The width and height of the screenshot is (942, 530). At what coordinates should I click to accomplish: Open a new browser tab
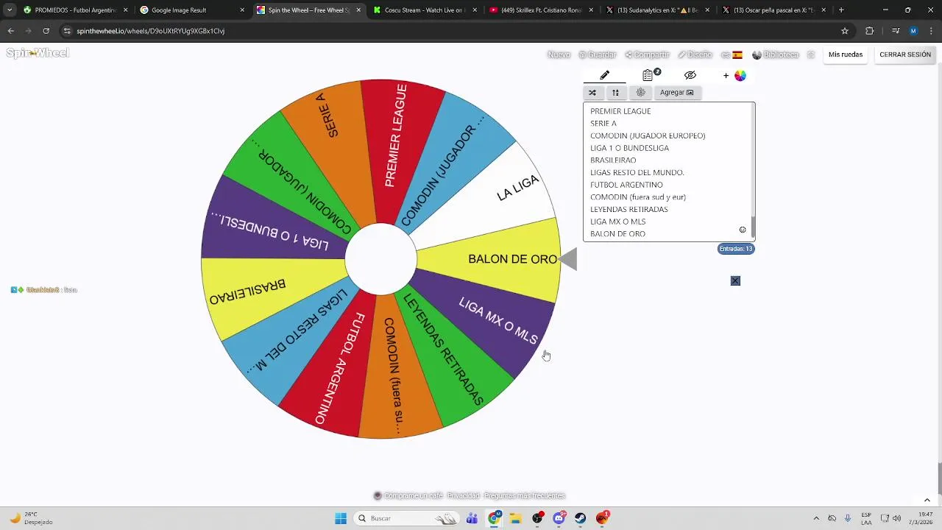pyautogui.click(x=841, y=10)
